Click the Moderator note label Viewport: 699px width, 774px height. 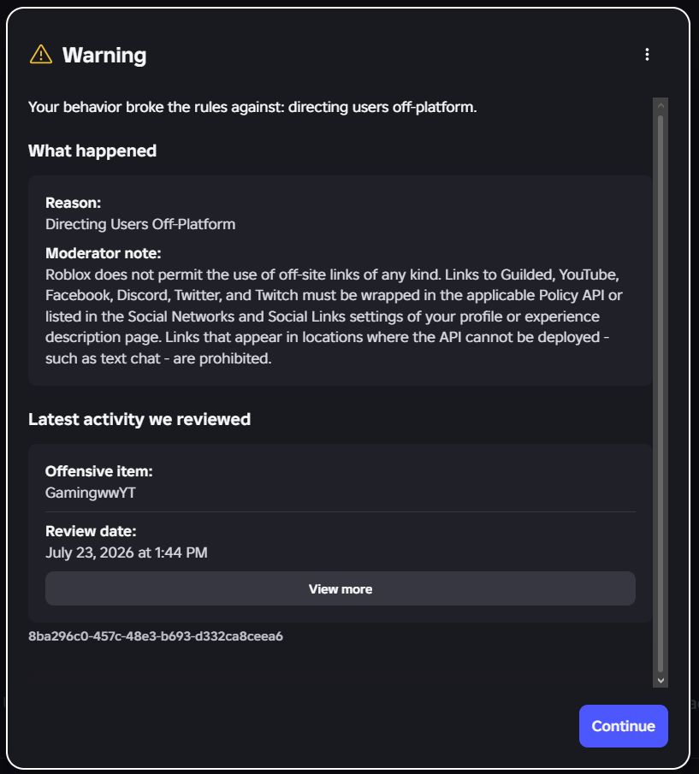[104, 253]
